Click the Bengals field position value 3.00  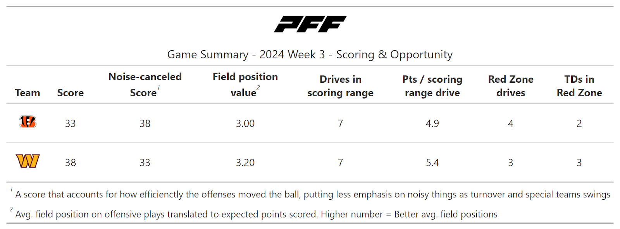click(x=245, y=124)
